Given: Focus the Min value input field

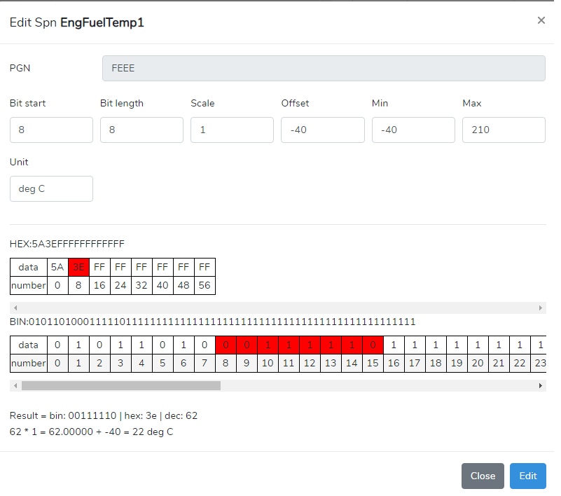Looking at the screenshot, I should (413, 130).
